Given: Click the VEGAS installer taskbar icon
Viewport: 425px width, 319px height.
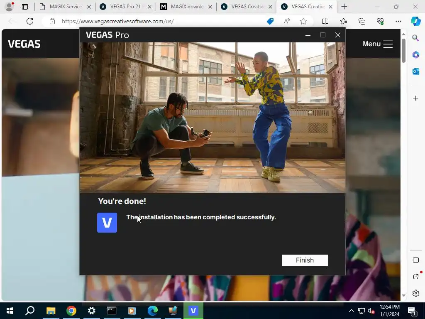Looking at the screenshot, I should pos(193,311).
